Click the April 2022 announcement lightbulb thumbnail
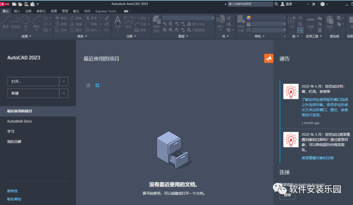The height and width of the screenshot is (205, 353). (x=291, y=91)
